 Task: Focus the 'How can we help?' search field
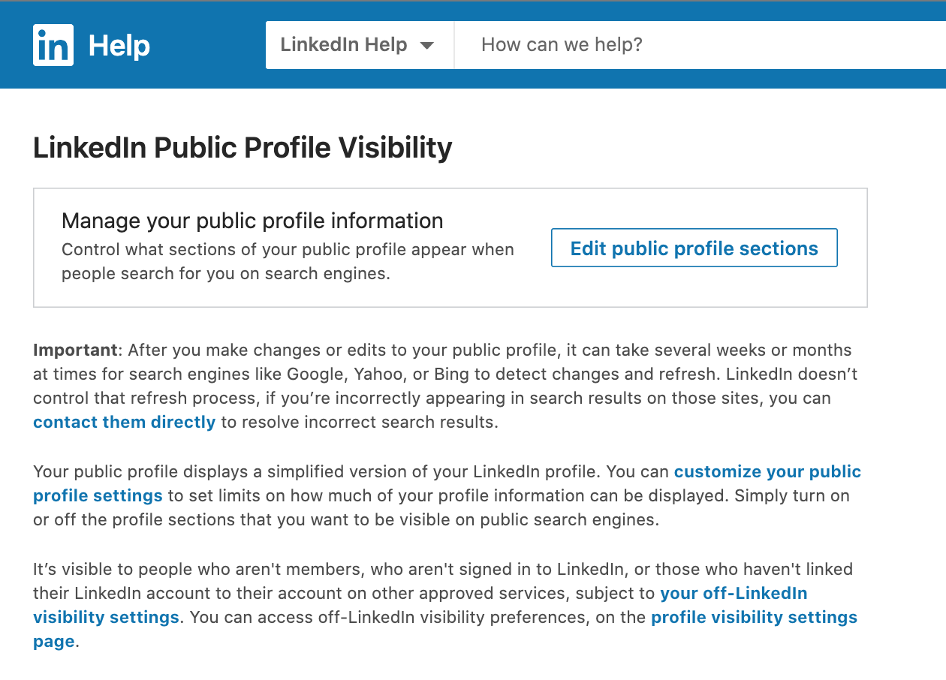coord(700,45)
